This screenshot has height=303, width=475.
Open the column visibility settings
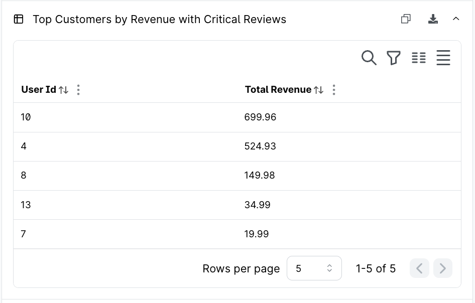(x=419, y=58)
